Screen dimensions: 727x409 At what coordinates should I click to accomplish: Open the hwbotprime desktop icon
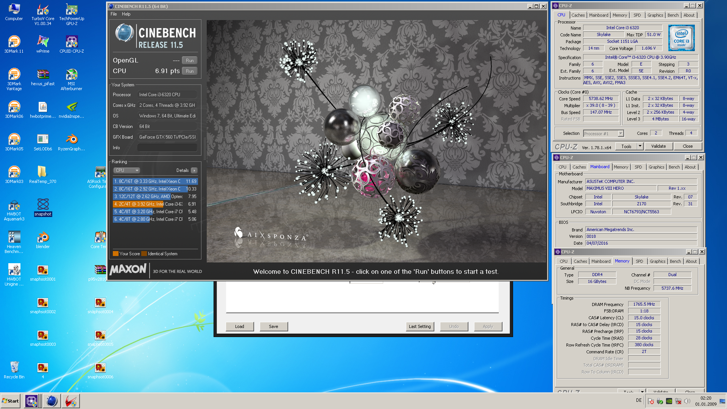43,109
